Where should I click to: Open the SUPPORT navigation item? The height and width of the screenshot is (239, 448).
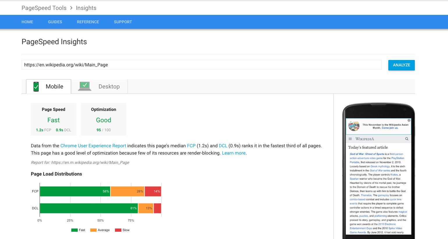point(123,22)
